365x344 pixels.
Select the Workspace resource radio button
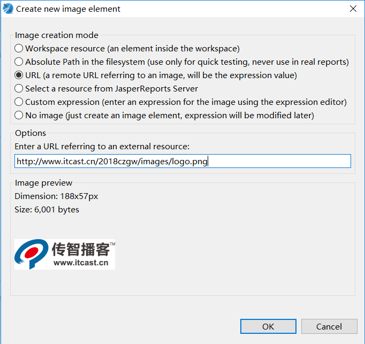[19, 48]
